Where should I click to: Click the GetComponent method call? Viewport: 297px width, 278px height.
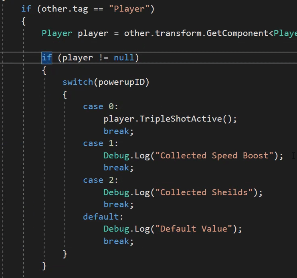237,34
